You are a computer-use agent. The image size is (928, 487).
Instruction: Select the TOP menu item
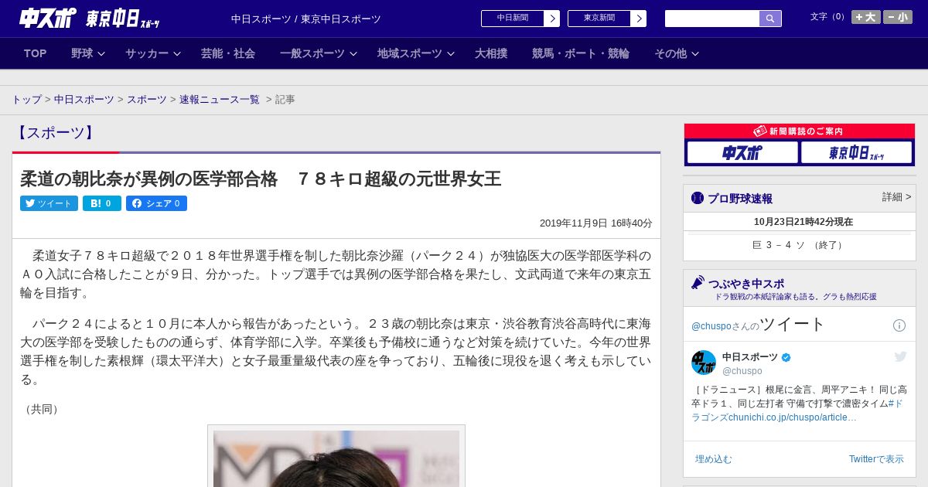tap(36, 53)
